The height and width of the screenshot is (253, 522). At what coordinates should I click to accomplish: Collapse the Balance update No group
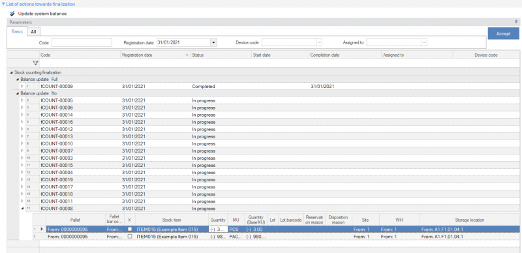click(18, 93)
